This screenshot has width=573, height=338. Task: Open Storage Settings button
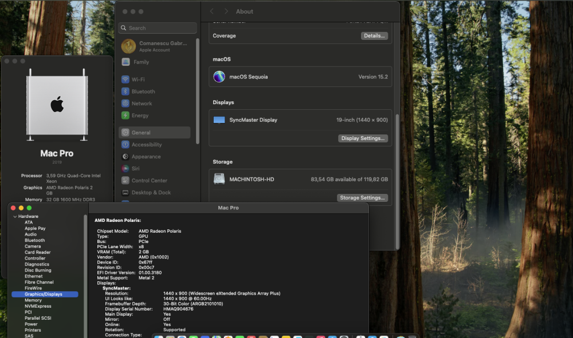(362, 198)
